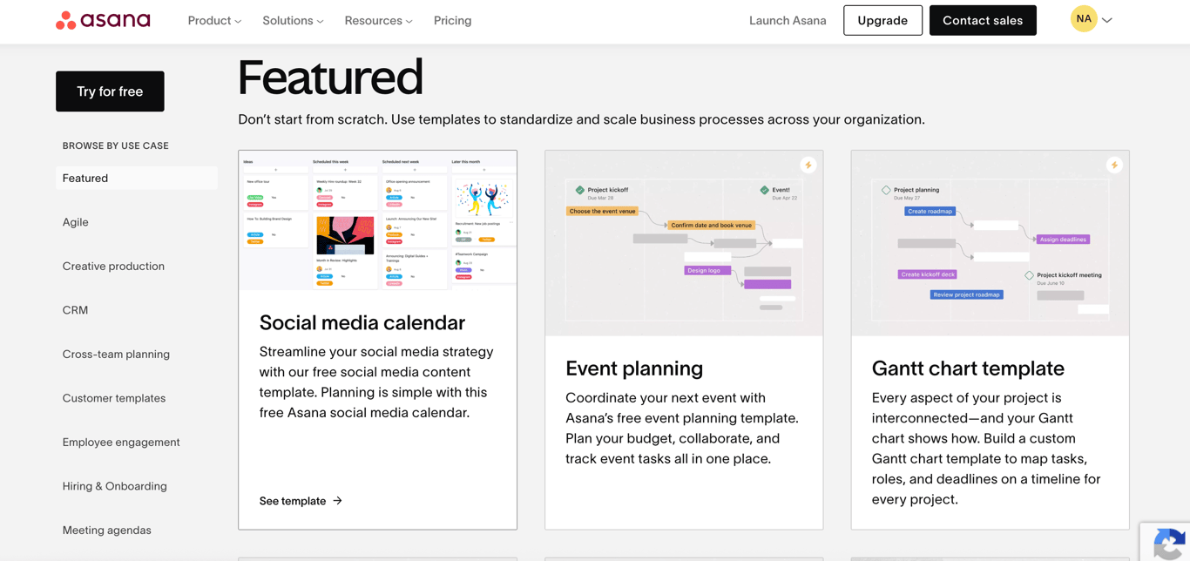This screenshot has width=1190, height=561.
Task: Click the Try for free button
Action: pos(110,91)
